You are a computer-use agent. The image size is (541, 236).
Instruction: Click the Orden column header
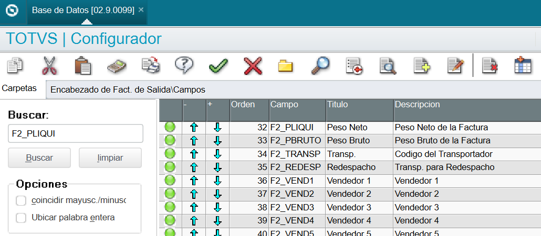click(x=249, y=110)
